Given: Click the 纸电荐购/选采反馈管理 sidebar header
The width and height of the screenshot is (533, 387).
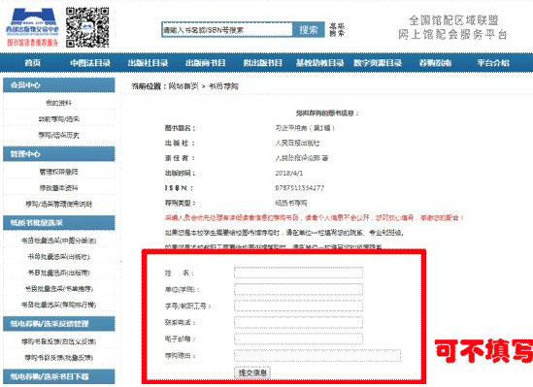Looking at the screenshot, I should [59, 324].
